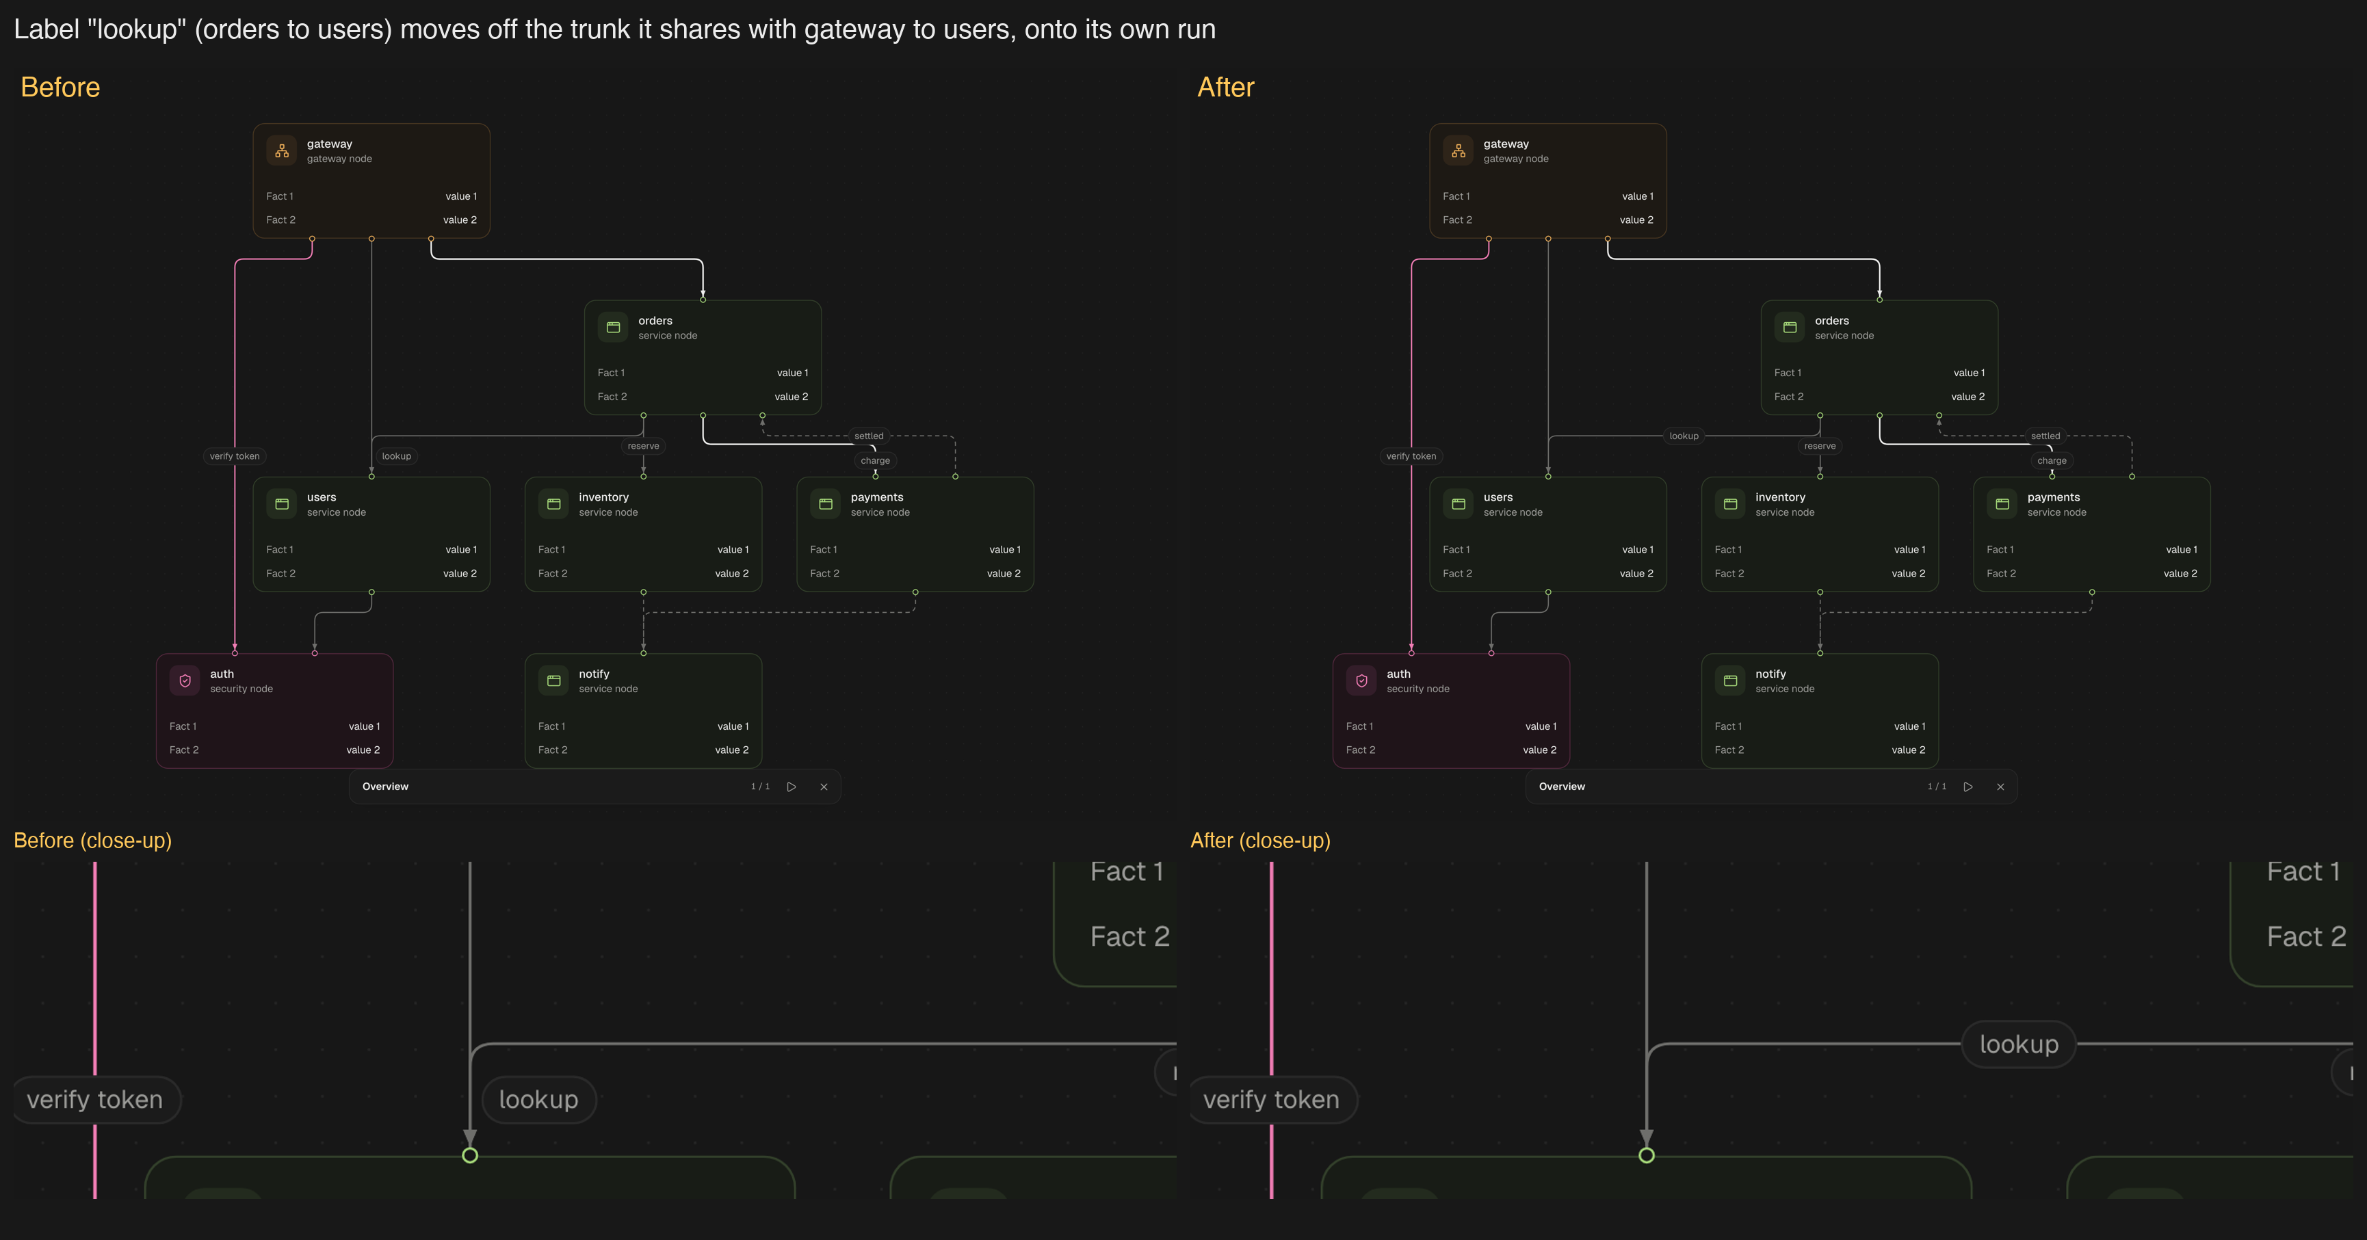
Task: Click '1 / 1' counter in After panel bar
Action: (1937, 787)
